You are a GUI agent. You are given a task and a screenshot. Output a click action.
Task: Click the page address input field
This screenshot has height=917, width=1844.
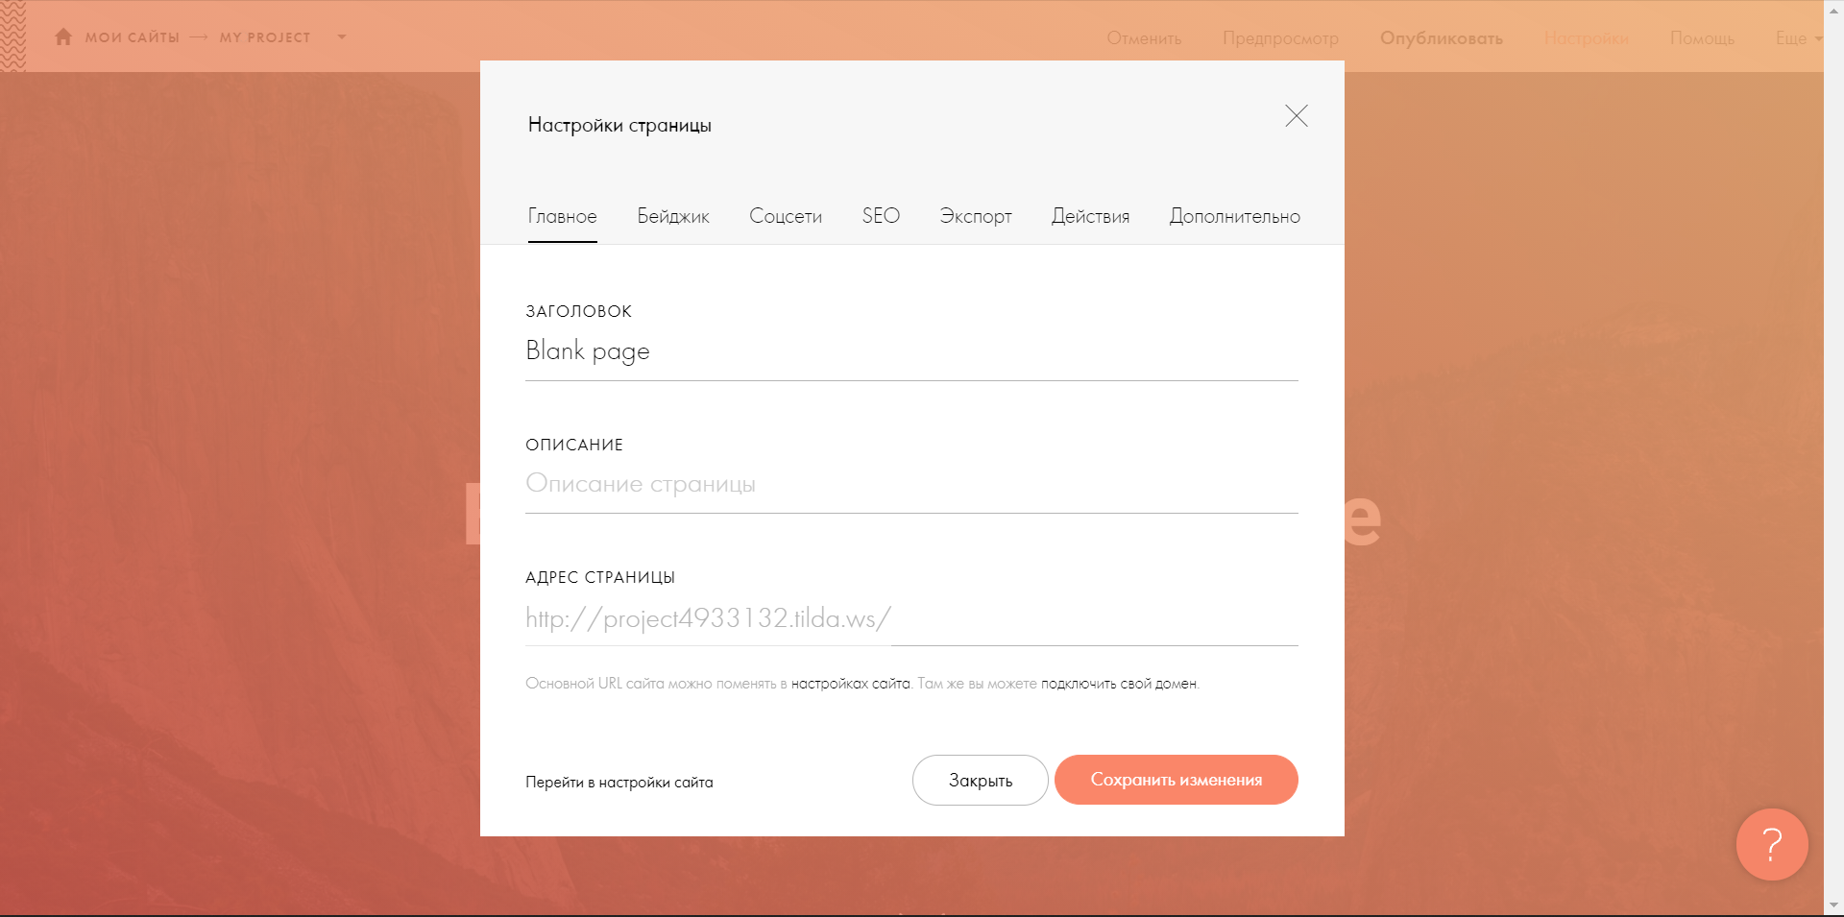[1095, 619]
